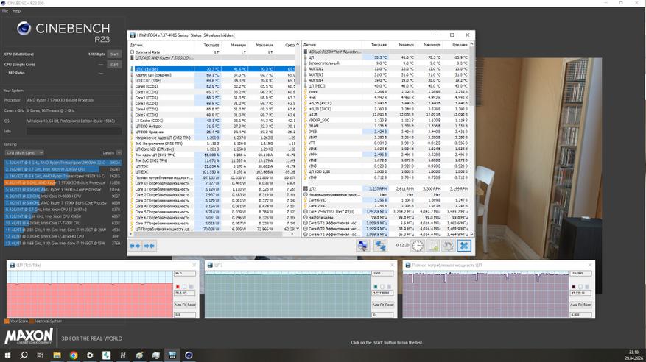The height and width of the screenshot is (362, 646).
Task: Open the Cinebench File menu
Action: (x=5, y=11)
